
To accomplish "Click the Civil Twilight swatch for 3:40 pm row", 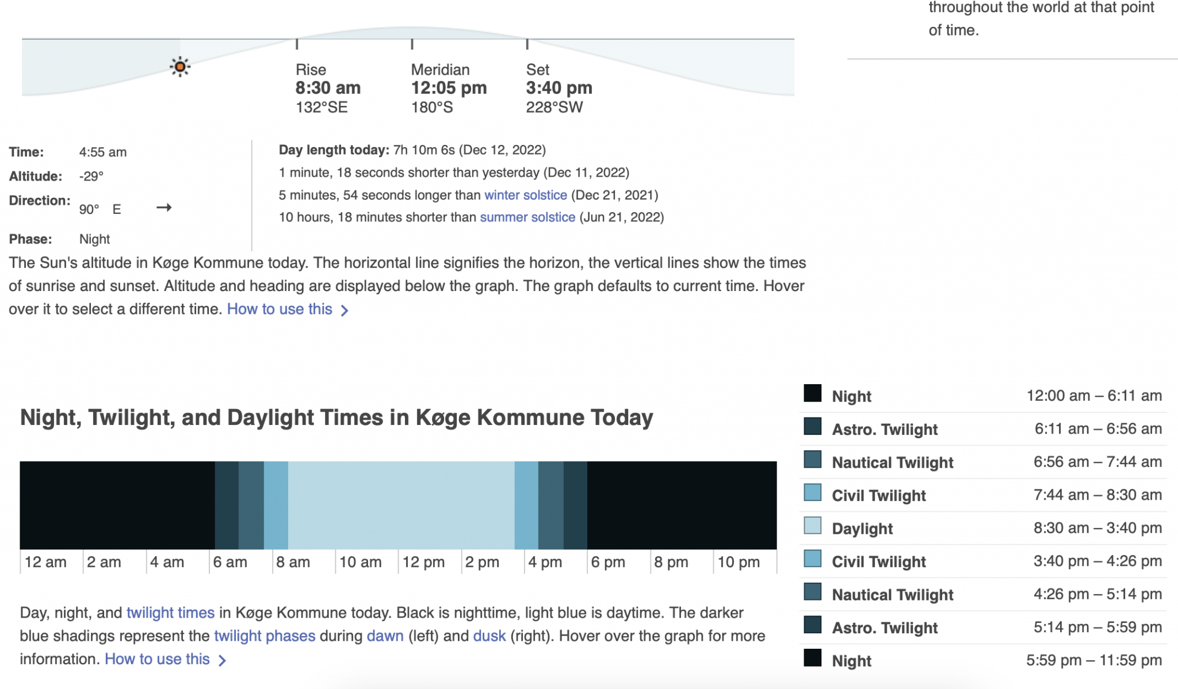I will 812,558.
